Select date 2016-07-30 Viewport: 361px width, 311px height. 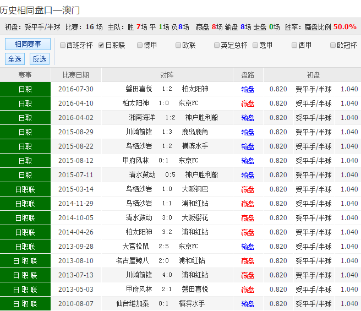click(76, 89)
